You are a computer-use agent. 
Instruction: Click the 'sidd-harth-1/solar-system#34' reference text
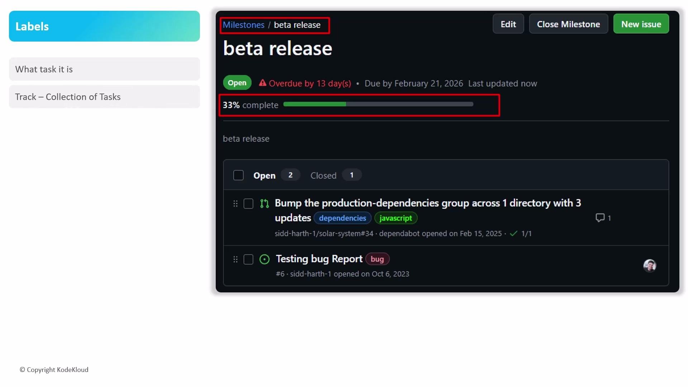click(x=324, y=234)
